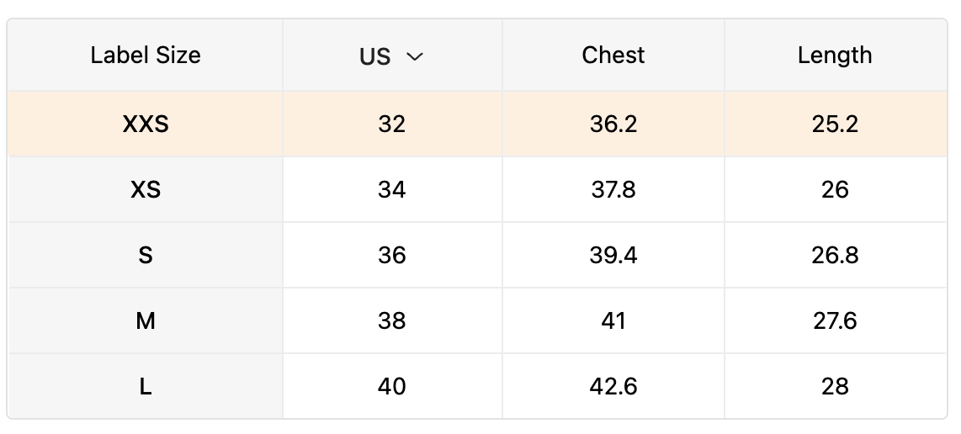Click US size 38 cell

392,321
